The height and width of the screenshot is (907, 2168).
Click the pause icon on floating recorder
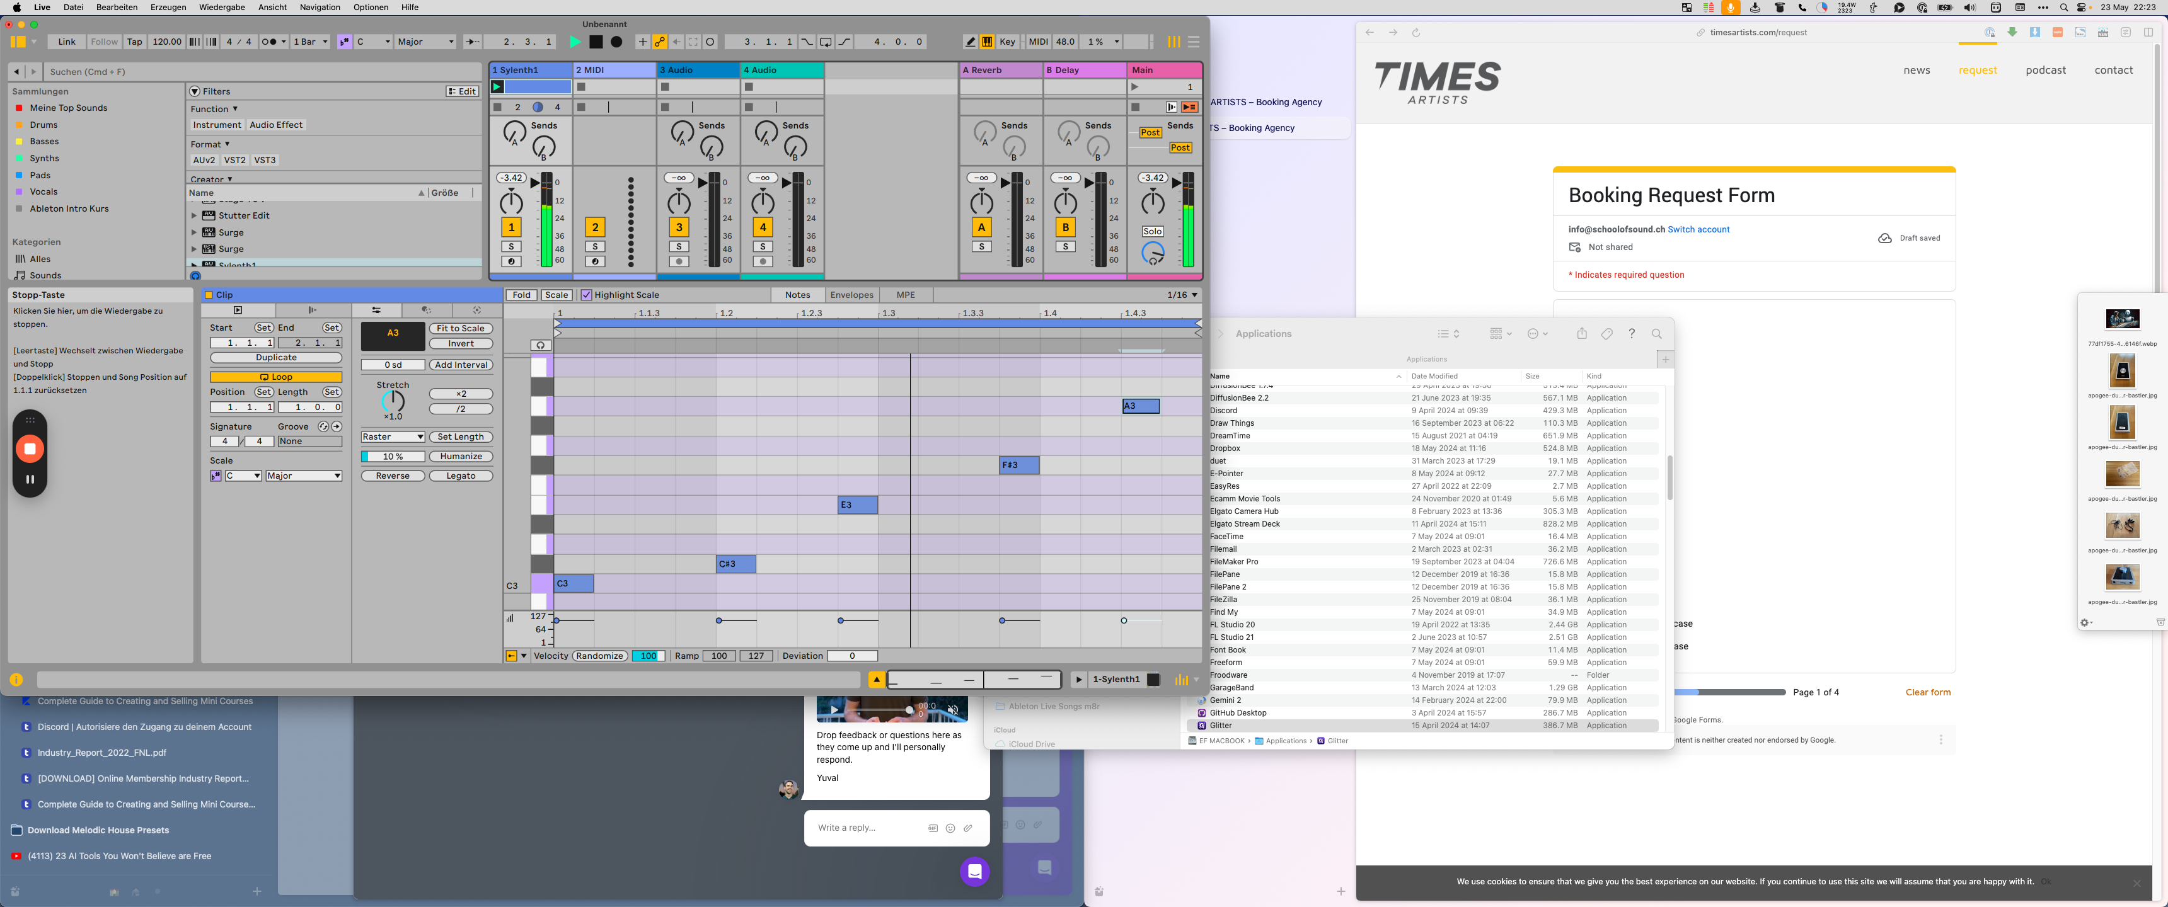click(30, 479)
